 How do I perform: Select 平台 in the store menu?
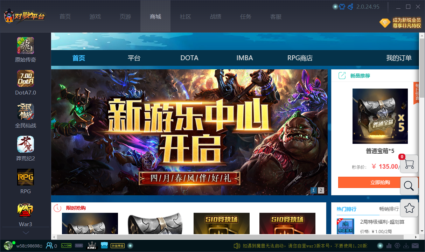(134, 58)
